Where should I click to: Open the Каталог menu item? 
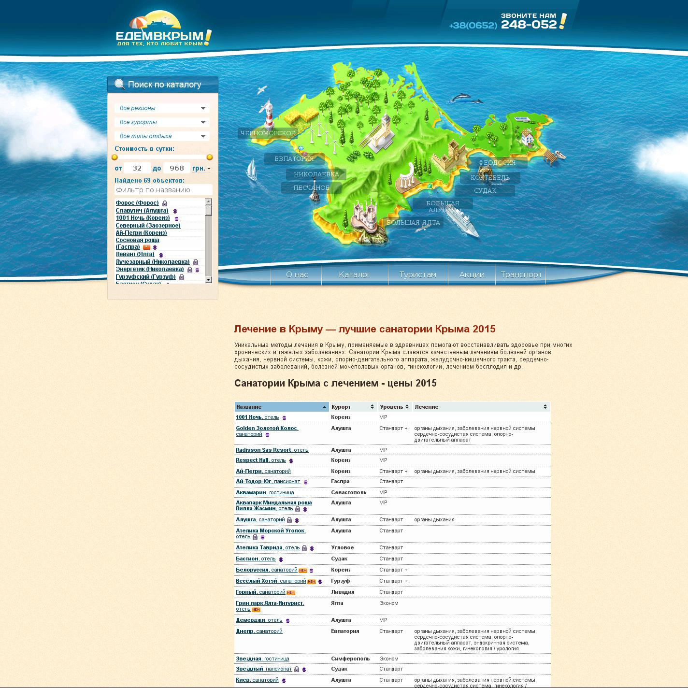click(x=355, y=274)
